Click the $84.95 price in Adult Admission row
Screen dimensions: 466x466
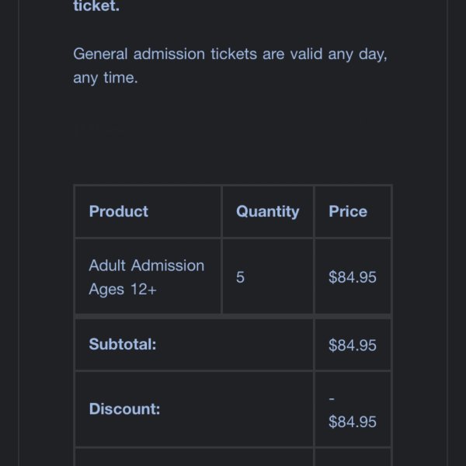pos(353,277)
